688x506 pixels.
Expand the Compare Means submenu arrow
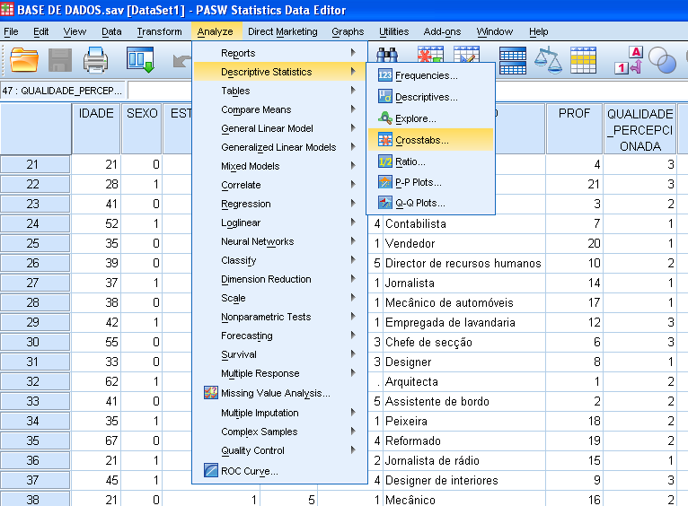(353, 109)
